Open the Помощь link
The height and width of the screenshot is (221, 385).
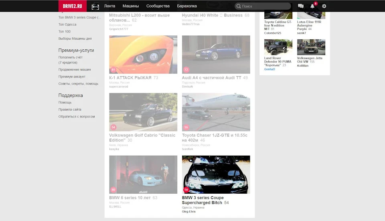65,102
